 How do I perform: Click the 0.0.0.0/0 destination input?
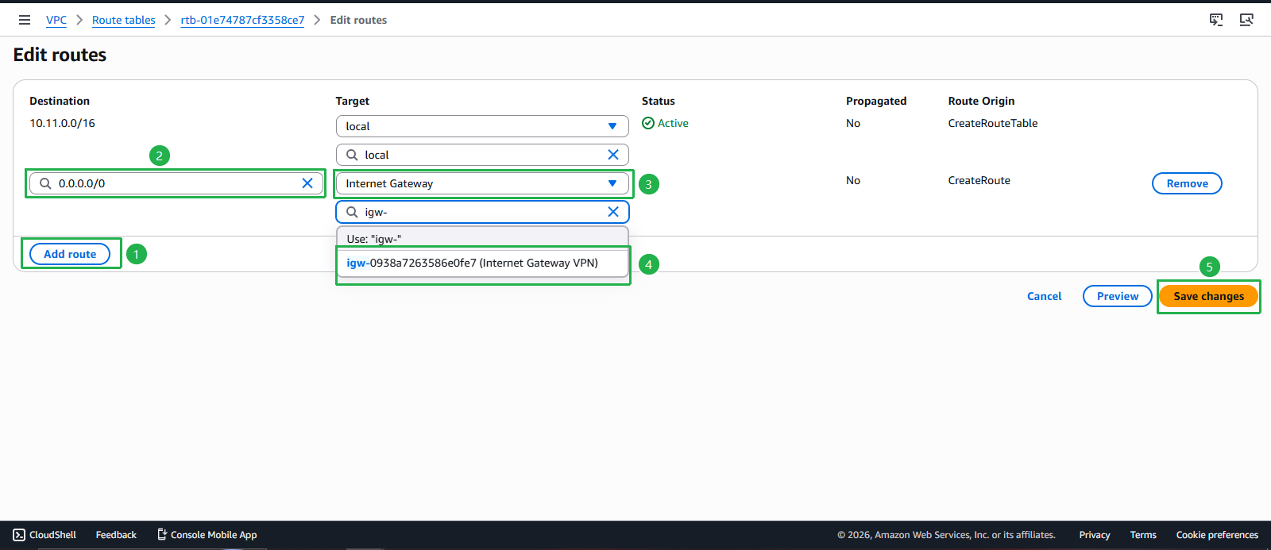pyautogui.click(x=176, y=183)
